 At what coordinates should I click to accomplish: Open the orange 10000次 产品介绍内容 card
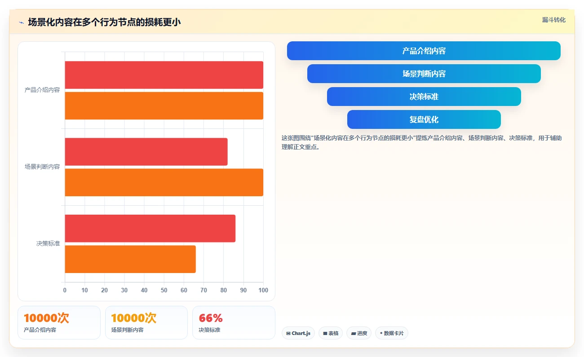(59, 322)
